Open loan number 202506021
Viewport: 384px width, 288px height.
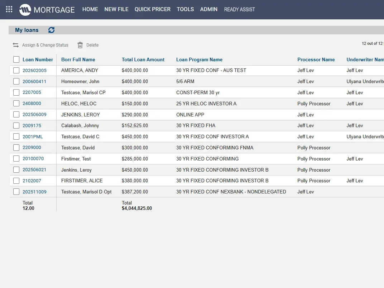click(34, 170)
